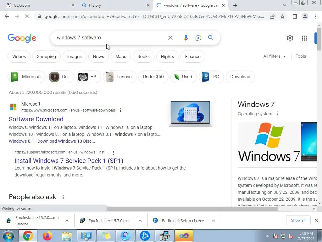Start voice search with microphone icon
Viewport: 322px width, 242px height.
click(x=186, y=38)
